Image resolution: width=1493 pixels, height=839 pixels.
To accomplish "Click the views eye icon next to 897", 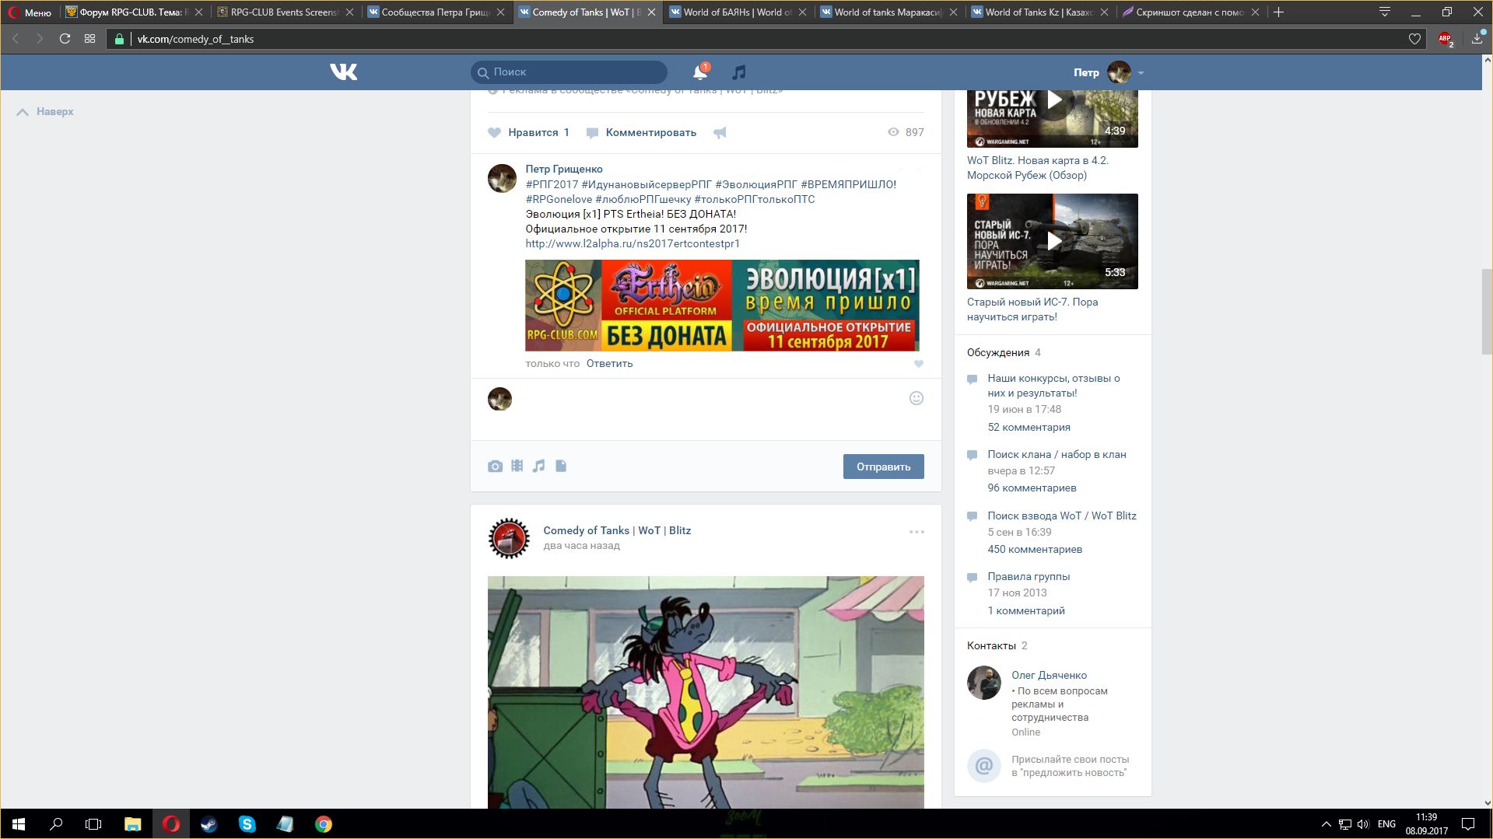I will coord(893,132).
